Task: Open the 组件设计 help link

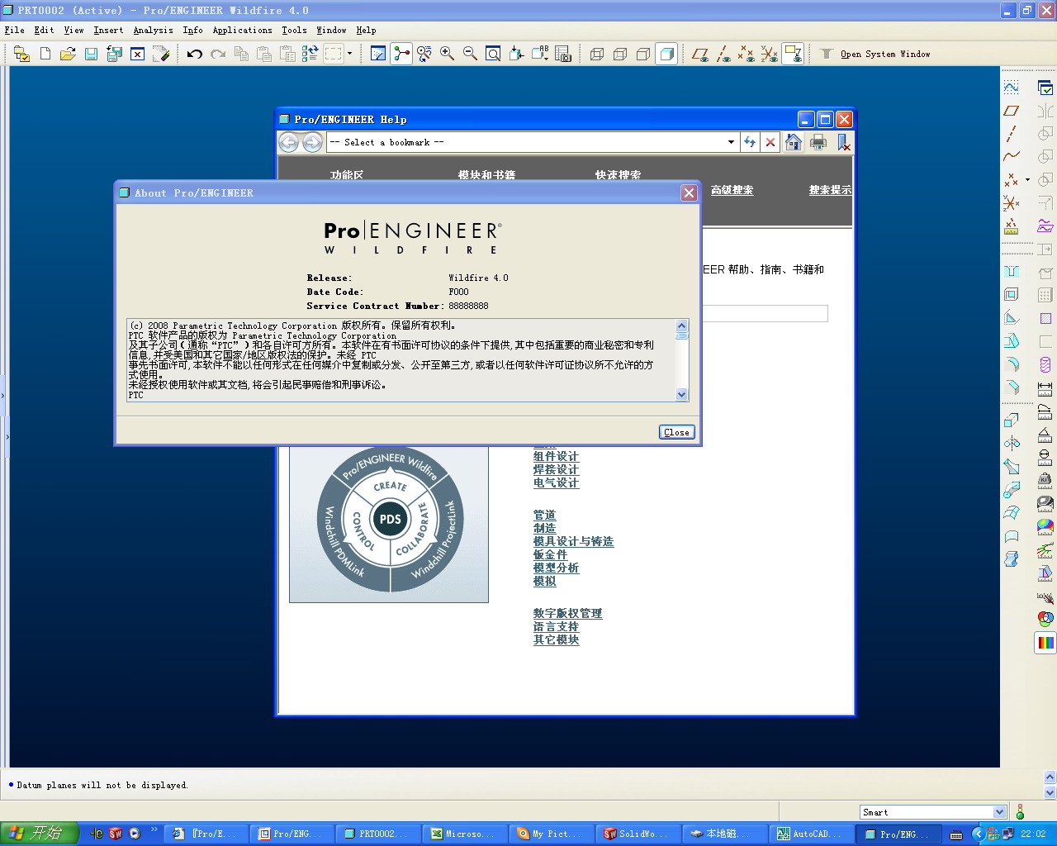Action: [556, 456]
